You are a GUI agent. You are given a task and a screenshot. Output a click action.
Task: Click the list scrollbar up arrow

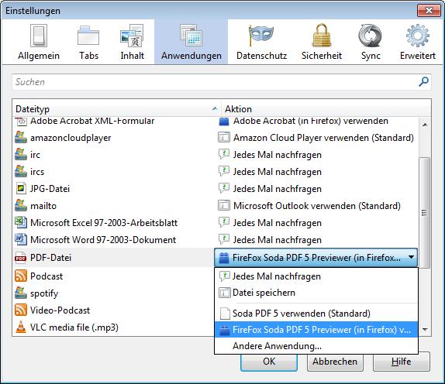425,125
